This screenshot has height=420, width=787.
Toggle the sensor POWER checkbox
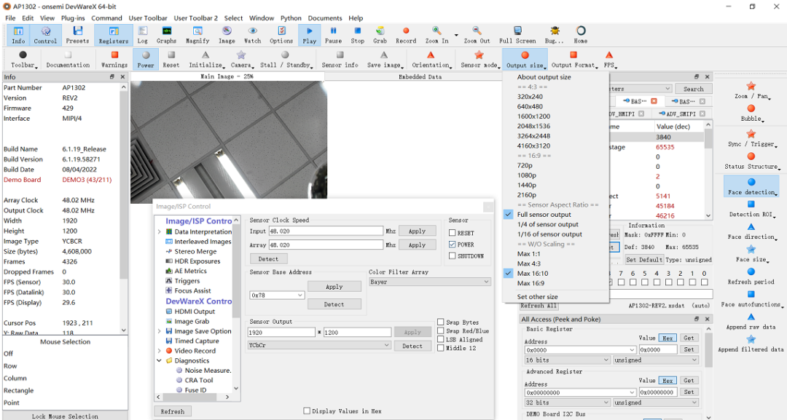453,243
